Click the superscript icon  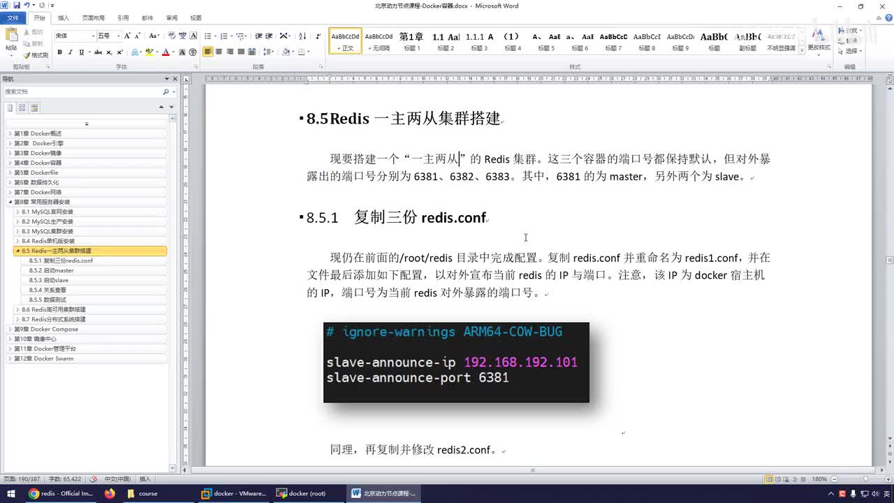[119, 52]
